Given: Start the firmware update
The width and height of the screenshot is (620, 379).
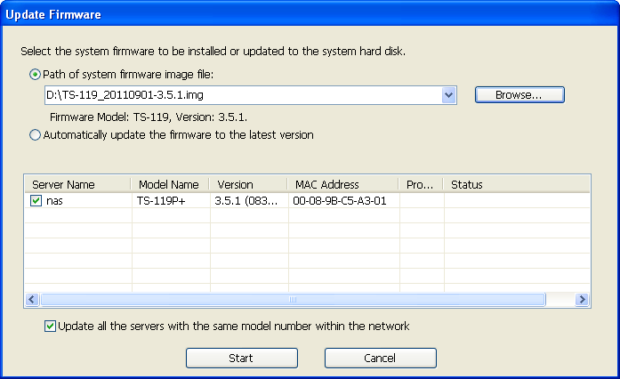Looking at the screenshot, I should 242,358.
